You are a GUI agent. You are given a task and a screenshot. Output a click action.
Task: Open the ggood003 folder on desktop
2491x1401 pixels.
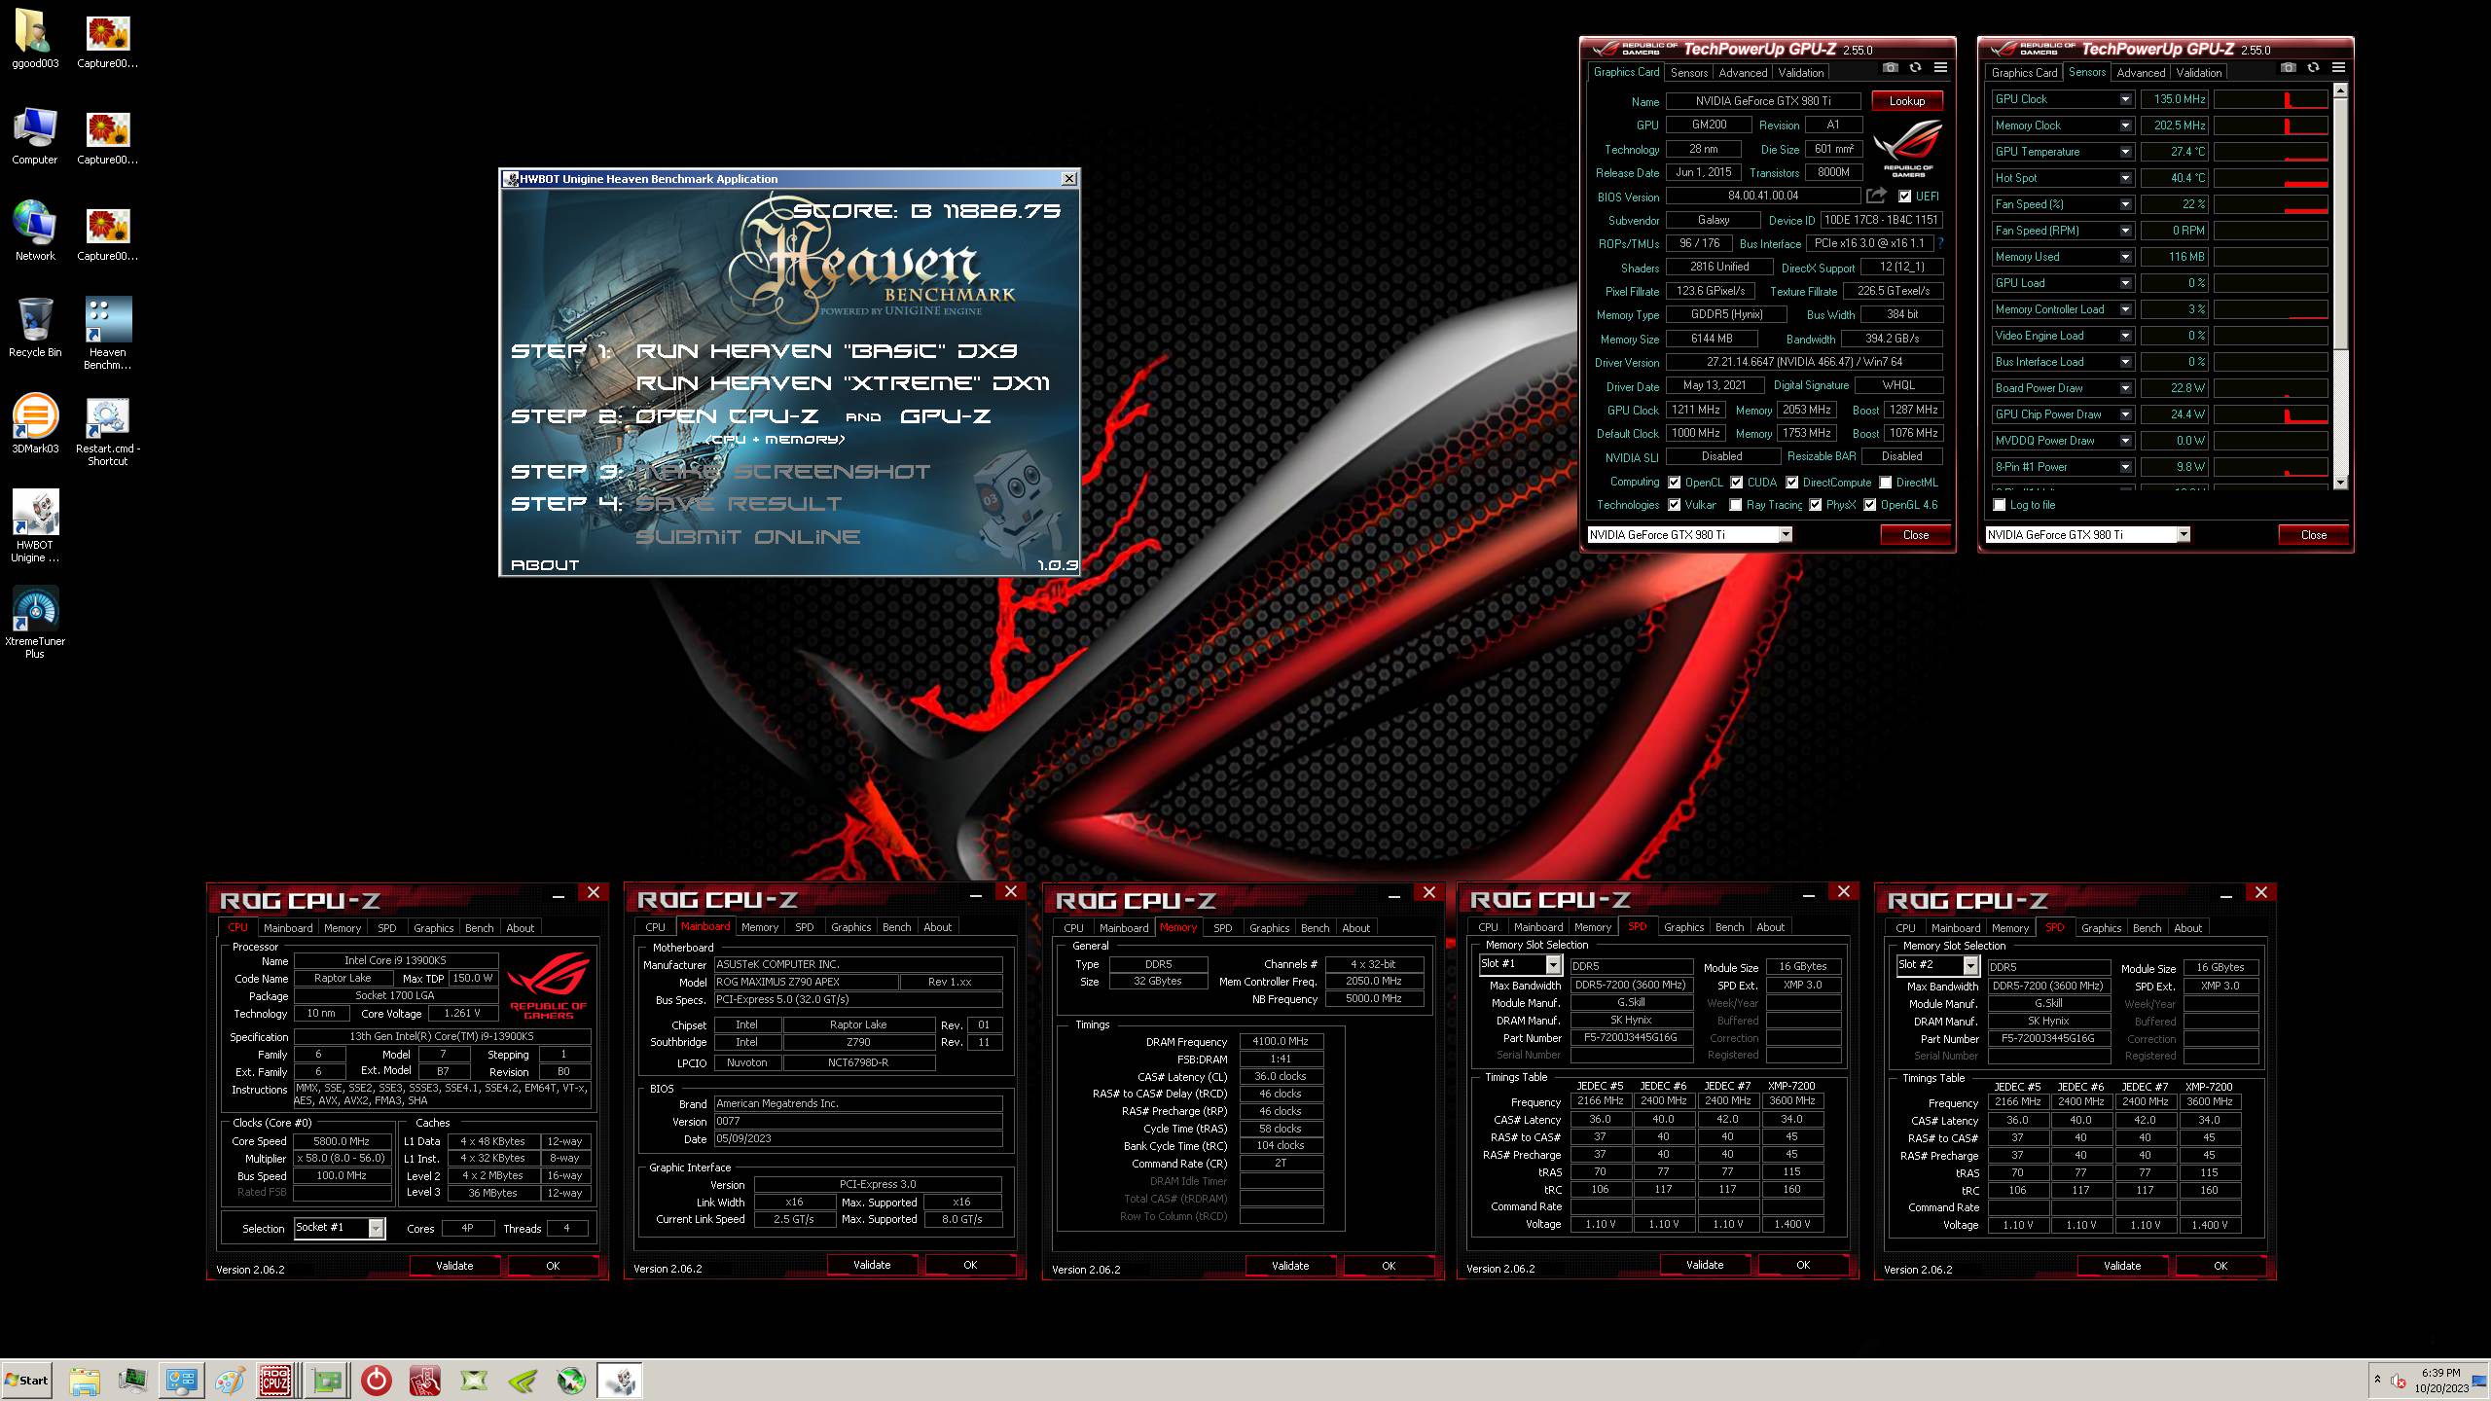point(35,40)
